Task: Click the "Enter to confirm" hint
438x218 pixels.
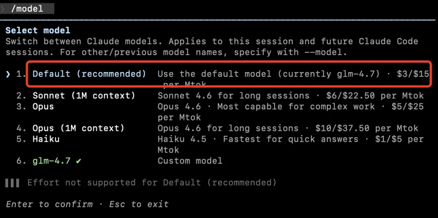Action: (49, 204)
